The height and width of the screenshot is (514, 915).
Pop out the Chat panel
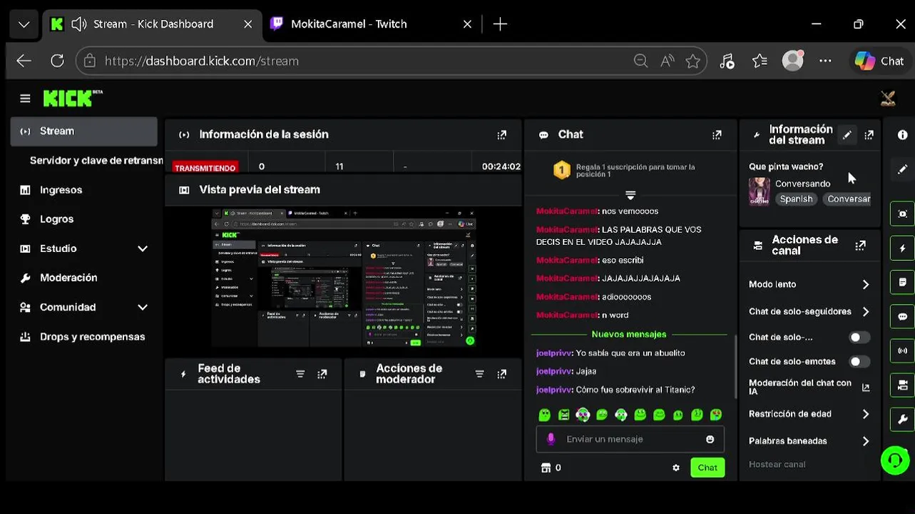(717, 134)
